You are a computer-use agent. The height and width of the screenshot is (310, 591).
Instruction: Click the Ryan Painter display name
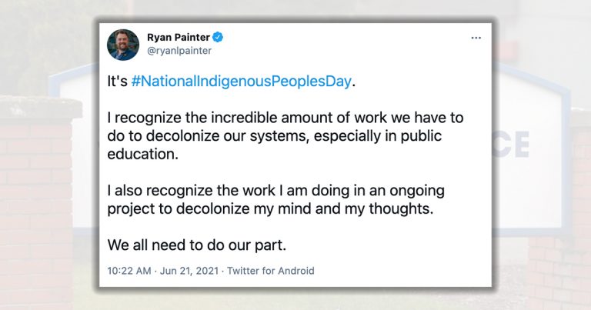point(178,37)
